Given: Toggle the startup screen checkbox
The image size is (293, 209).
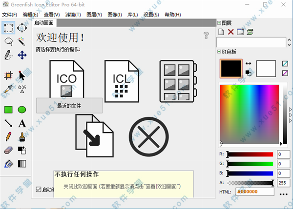Looking at the screenshot, I should [x=38, y=190].
